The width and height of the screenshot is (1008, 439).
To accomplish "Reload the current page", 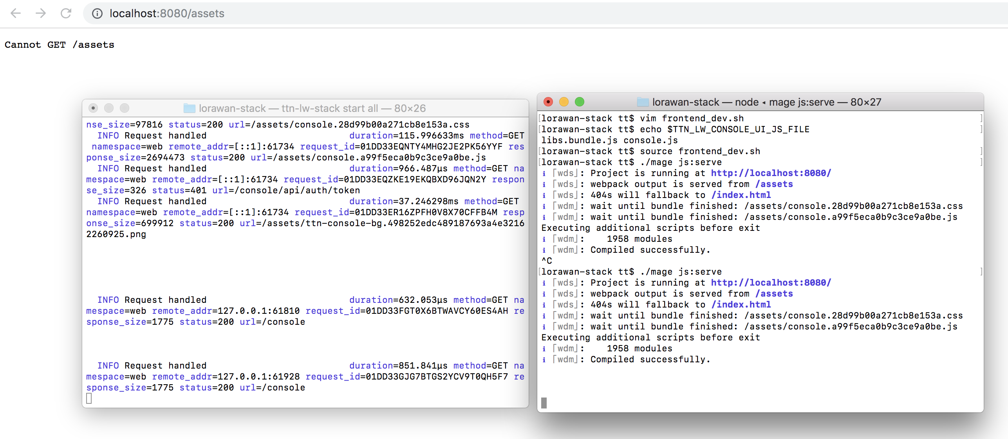I will pyautogui.click(x=66, y=14).
